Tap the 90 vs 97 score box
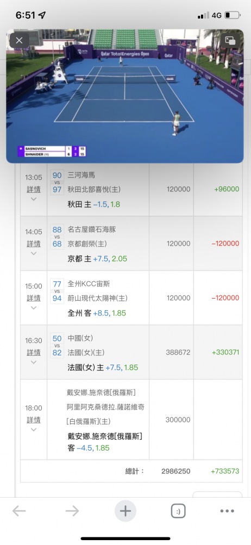Viewport: 251px width, 545px height. [57, 183]
